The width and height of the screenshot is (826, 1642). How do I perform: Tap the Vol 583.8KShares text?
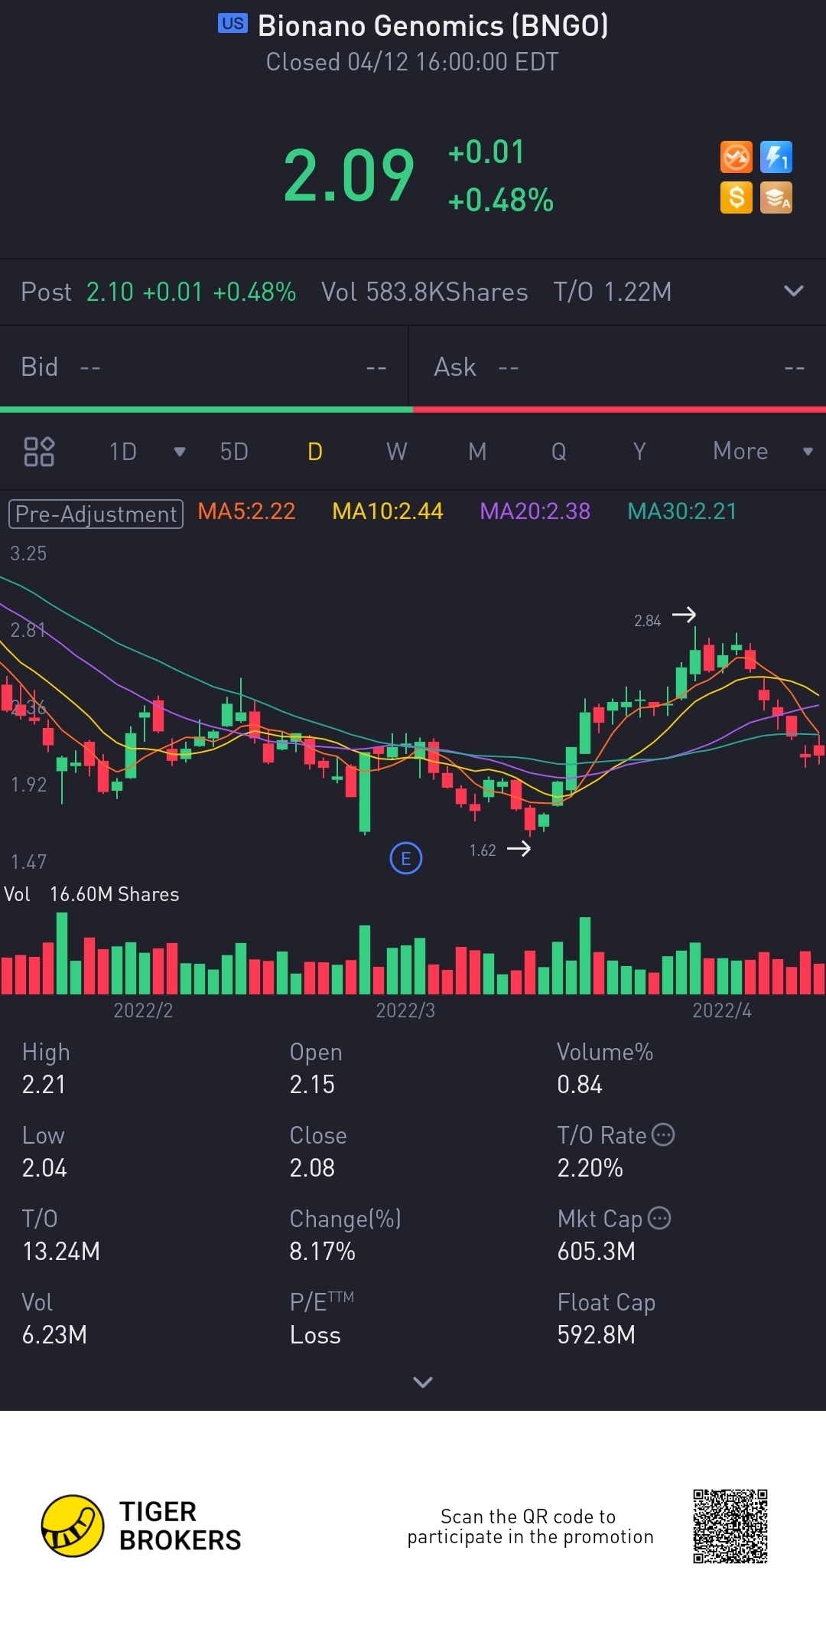(x=424, y=292)
